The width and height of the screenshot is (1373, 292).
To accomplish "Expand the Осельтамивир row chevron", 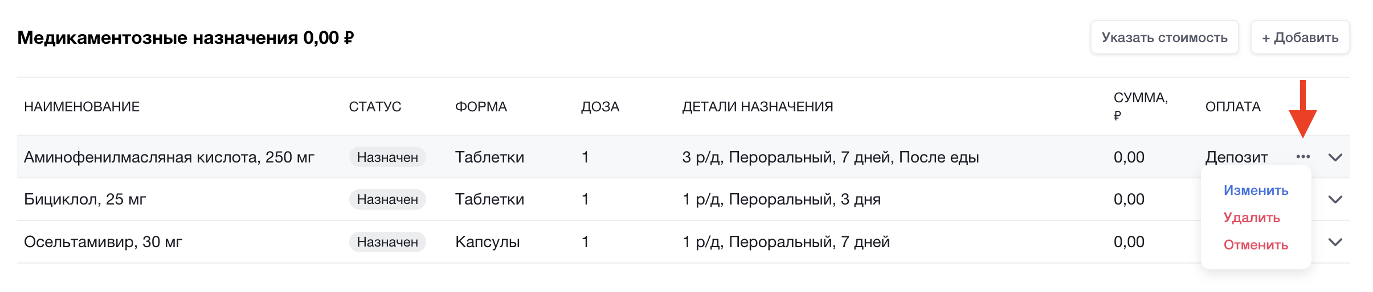I will click(1335, 242).
